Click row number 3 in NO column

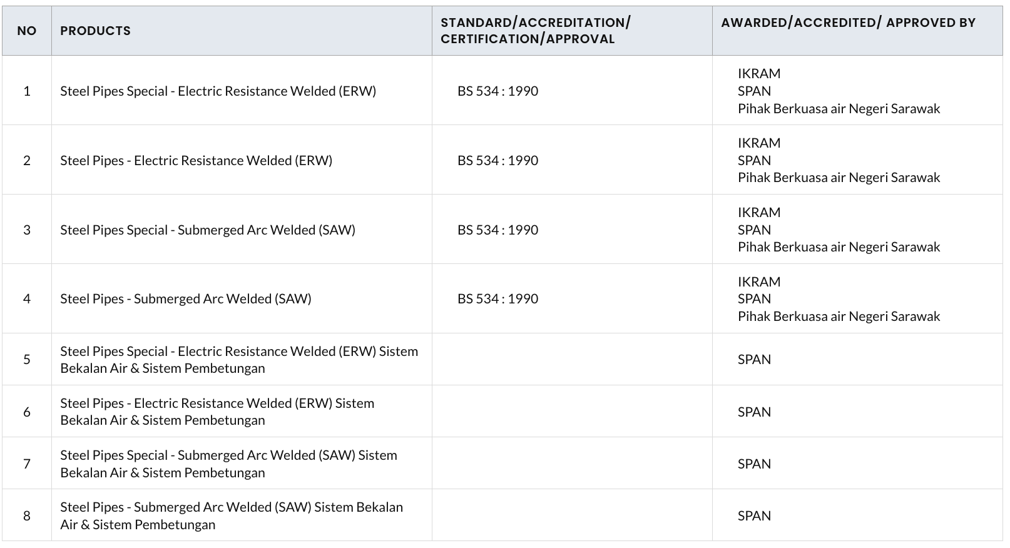click(x=27, y=230)
